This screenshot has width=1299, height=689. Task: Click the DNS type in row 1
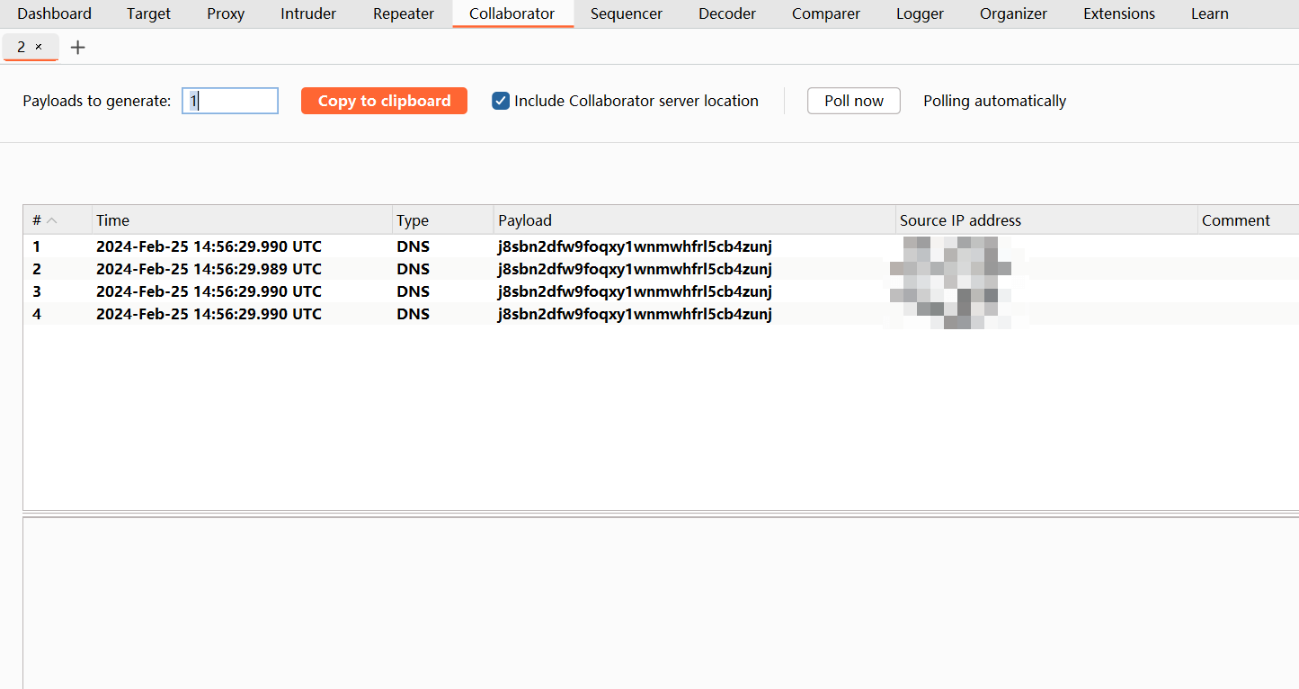click(413, 246)
